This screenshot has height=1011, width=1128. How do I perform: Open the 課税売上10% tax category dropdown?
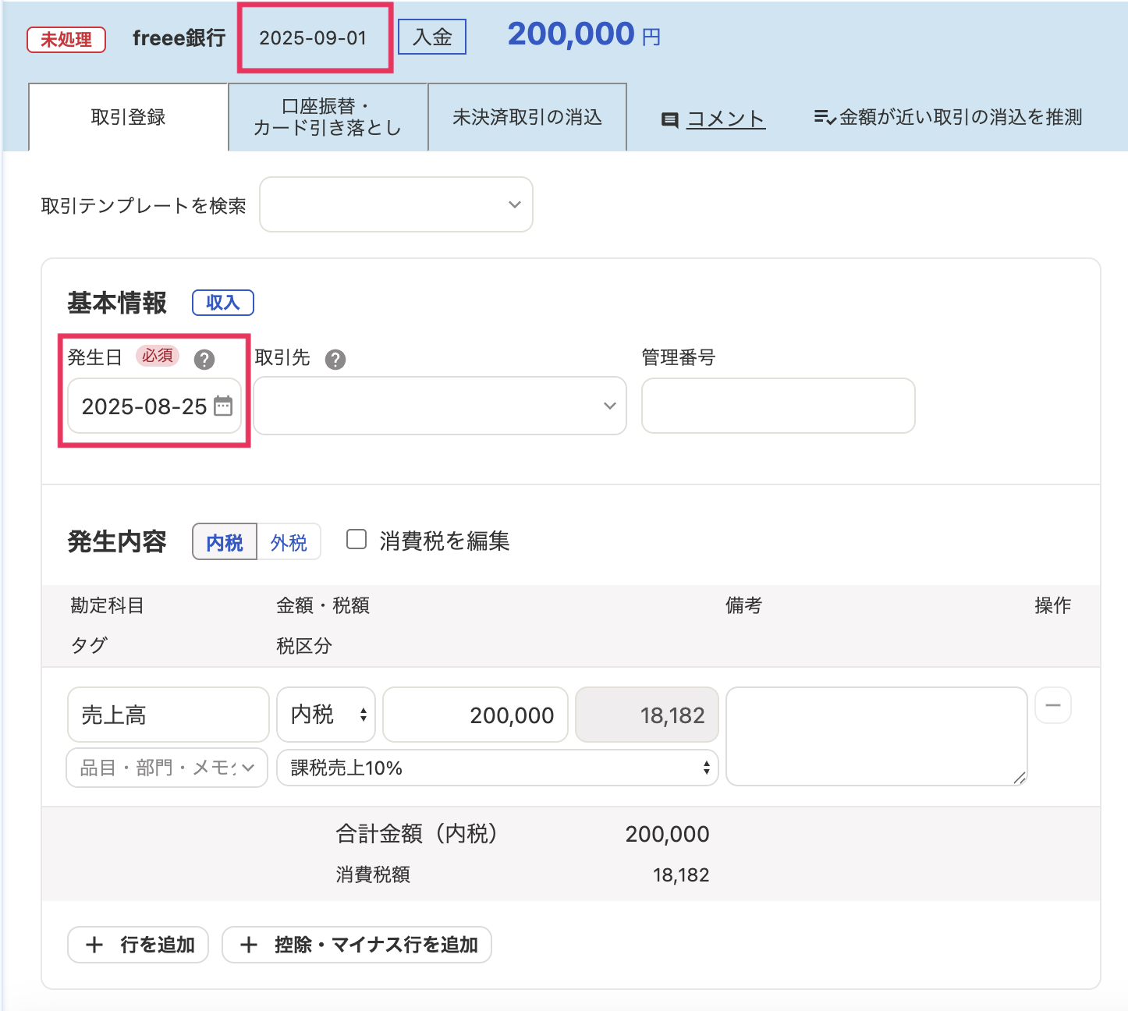497,768
